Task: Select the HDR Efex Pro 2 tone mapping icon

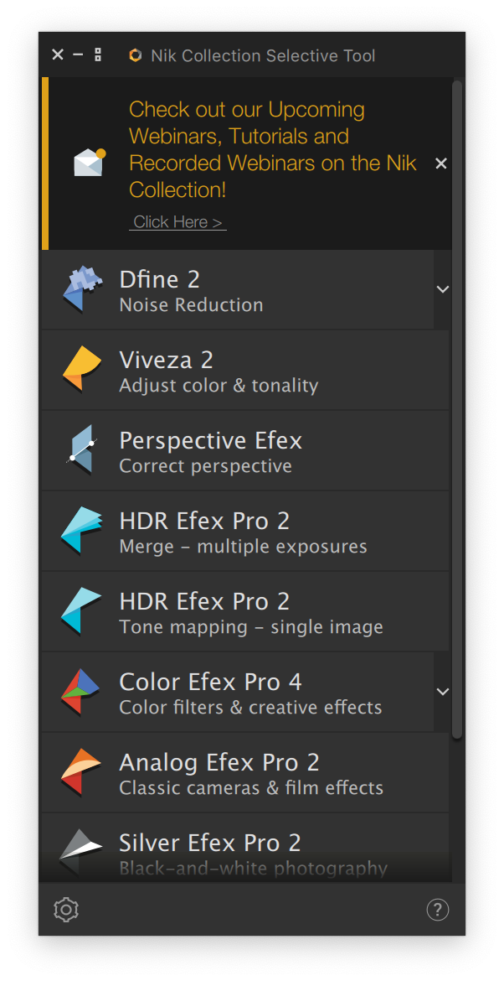Action: pos(80,610)
